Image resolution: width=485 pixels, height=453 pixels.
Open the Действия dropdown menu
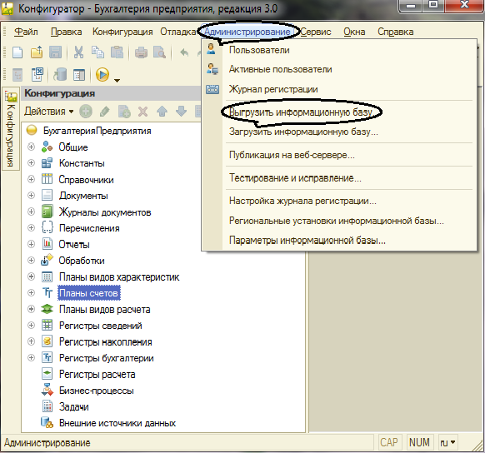click(49, 112)
